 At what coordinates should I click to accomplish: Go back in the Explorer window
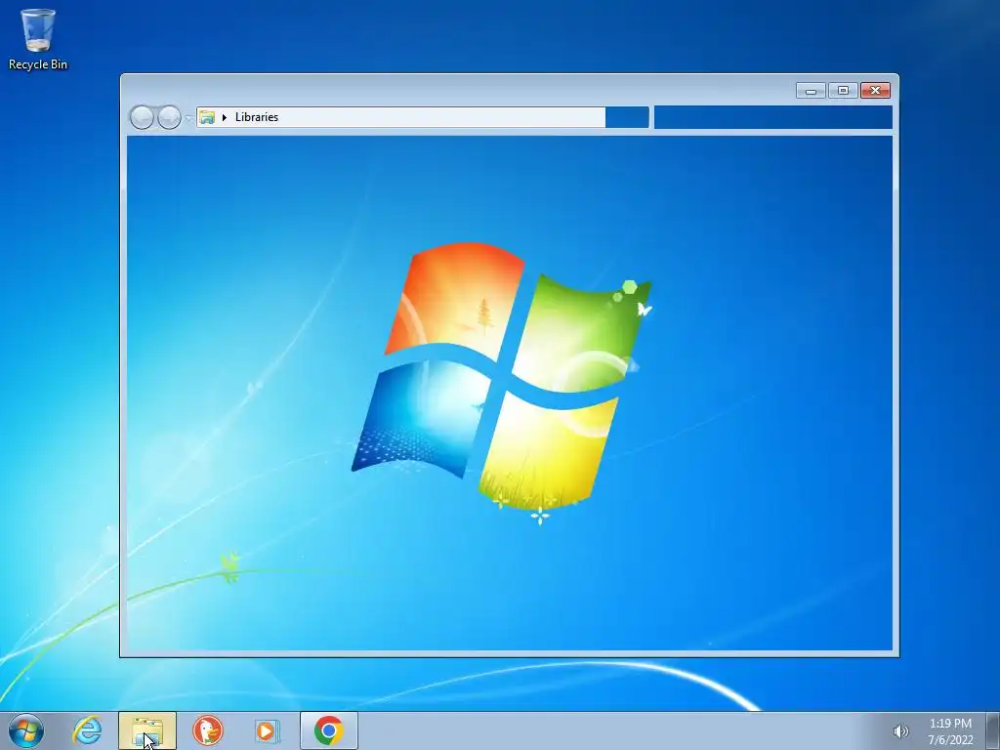[x=142, y=117]
